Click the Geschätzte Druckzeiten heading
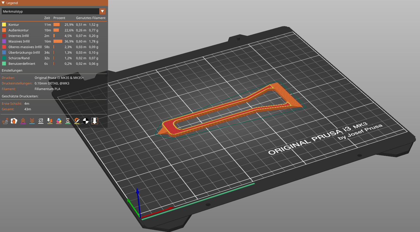This screenshot has width=420, height=232. pos(20,96)
